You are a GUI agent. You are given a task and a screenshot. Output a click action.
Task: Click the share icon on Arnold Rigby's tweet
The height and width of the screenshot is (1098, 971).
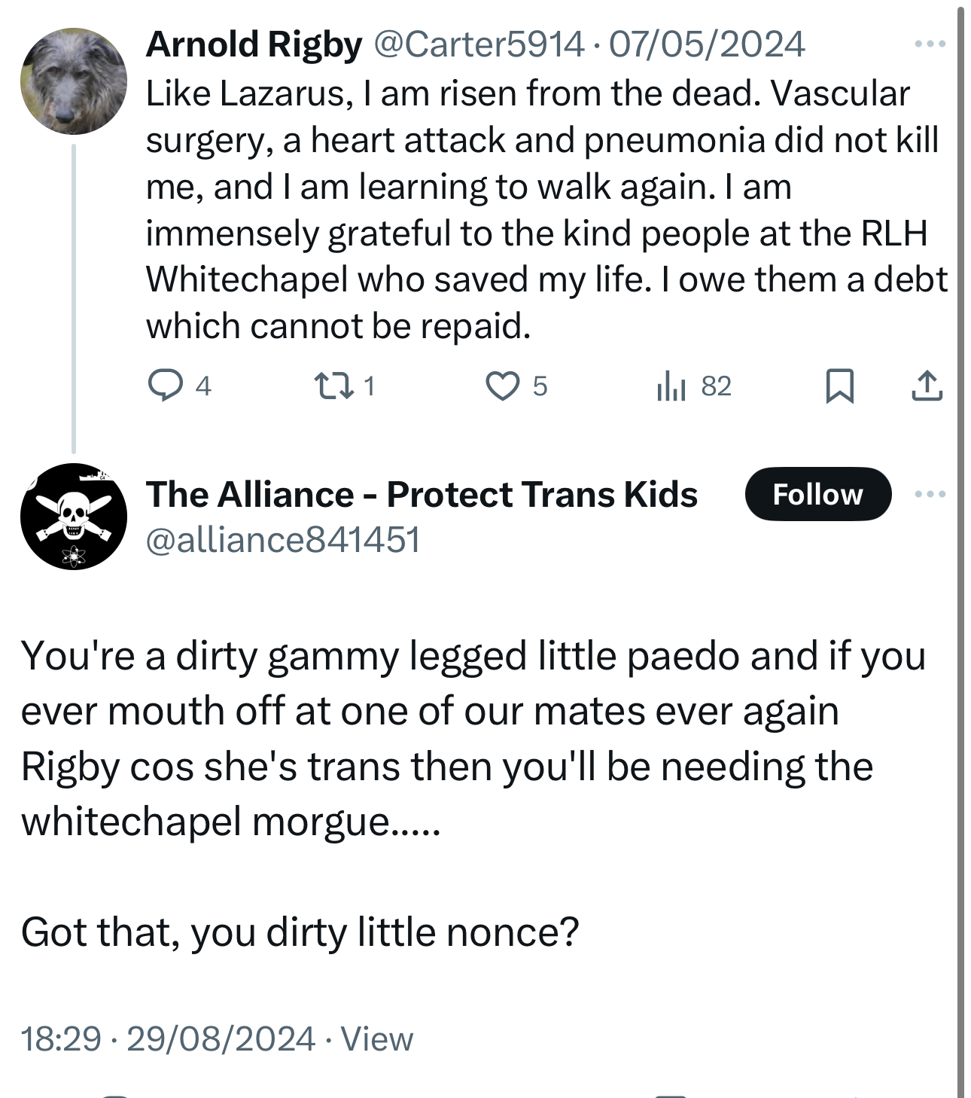click(927, 386)
